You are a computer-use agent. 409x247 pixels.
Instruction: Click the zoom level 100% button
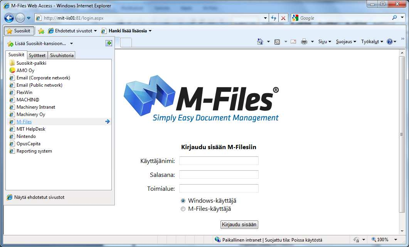click(x=380, y=240)
